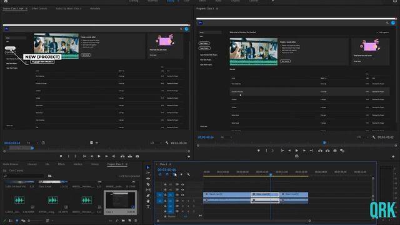Image resolution: width=400 pixels, height=225 pixels.
Task: Click the Extract button in Program monitor
Action: click(x=327, y=151)
